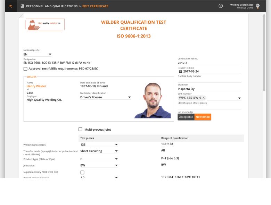The image size is (271, 205).
Task: Click range of qualification value 135+138
Action: [167, 144]
